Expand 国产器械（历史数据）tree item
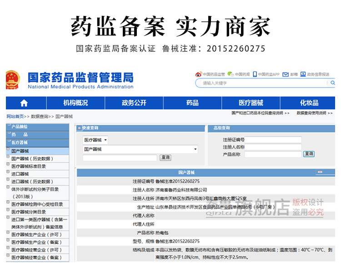 8,157
